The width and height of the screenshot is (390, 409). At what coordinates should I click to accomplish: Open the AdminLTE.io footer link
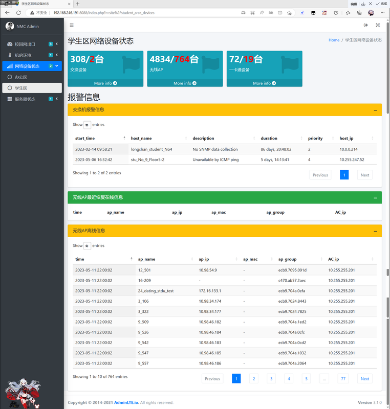coord(126,402)
